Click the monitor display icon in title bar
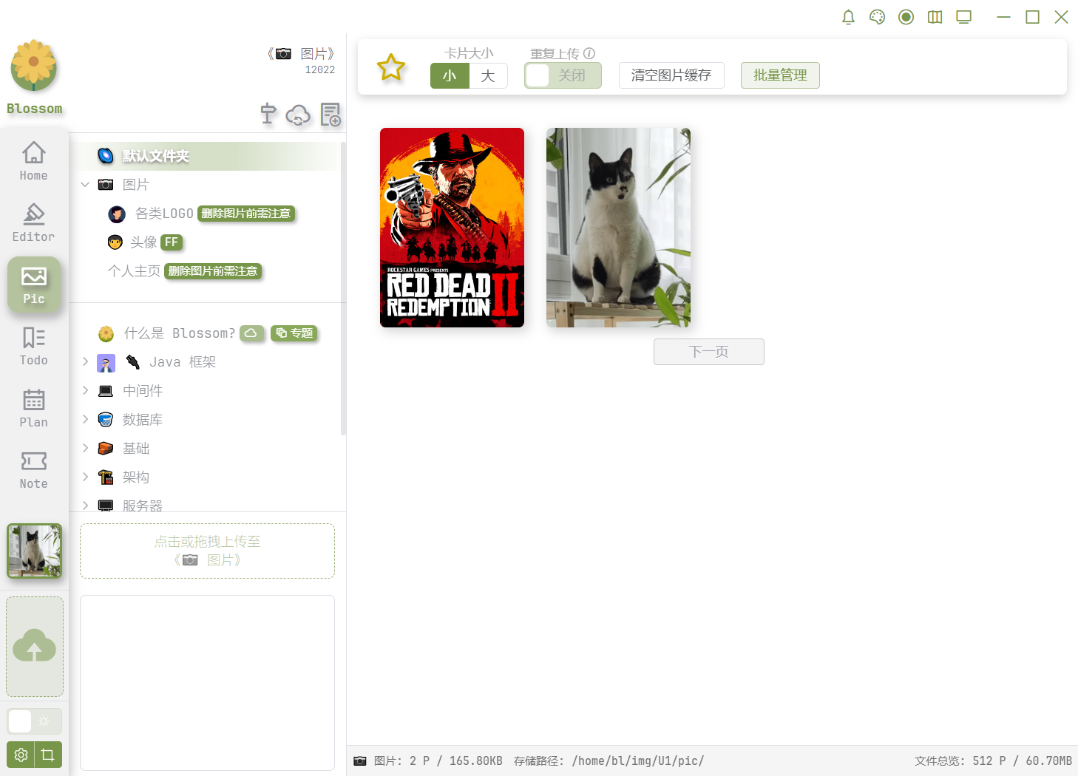 click(x=963, y=17)
